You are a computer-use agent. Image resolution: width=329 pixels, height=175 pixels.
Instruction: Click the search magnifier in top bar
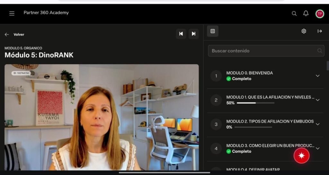coord(294,13)
